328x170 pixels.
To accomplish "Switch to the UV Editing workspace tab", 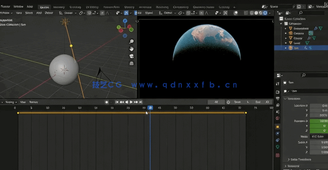I will coord(92,7).
